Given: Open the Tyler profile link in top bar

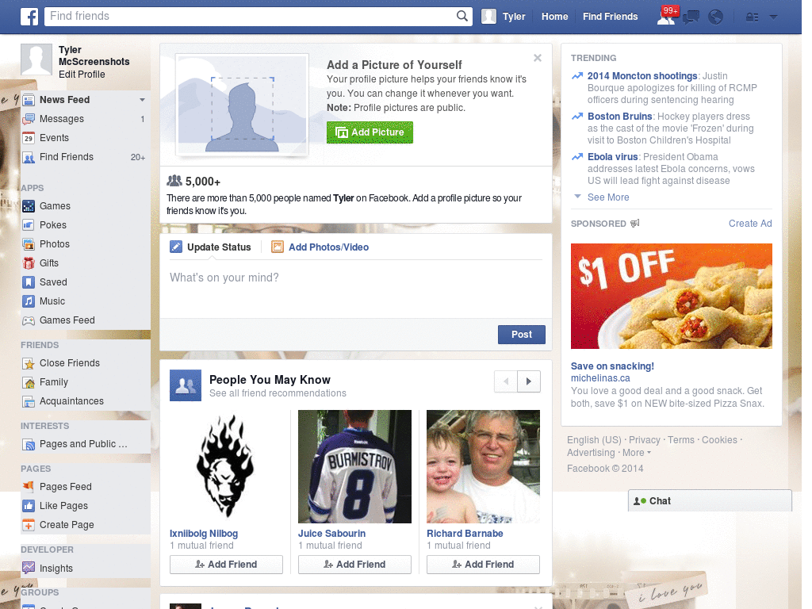Looking at the screenshot, I should [x=504, y=17].
